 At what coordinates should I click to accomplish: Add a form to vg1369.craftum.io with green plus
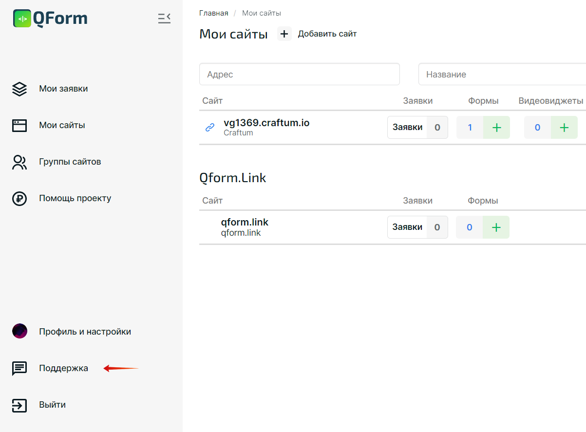496,128
